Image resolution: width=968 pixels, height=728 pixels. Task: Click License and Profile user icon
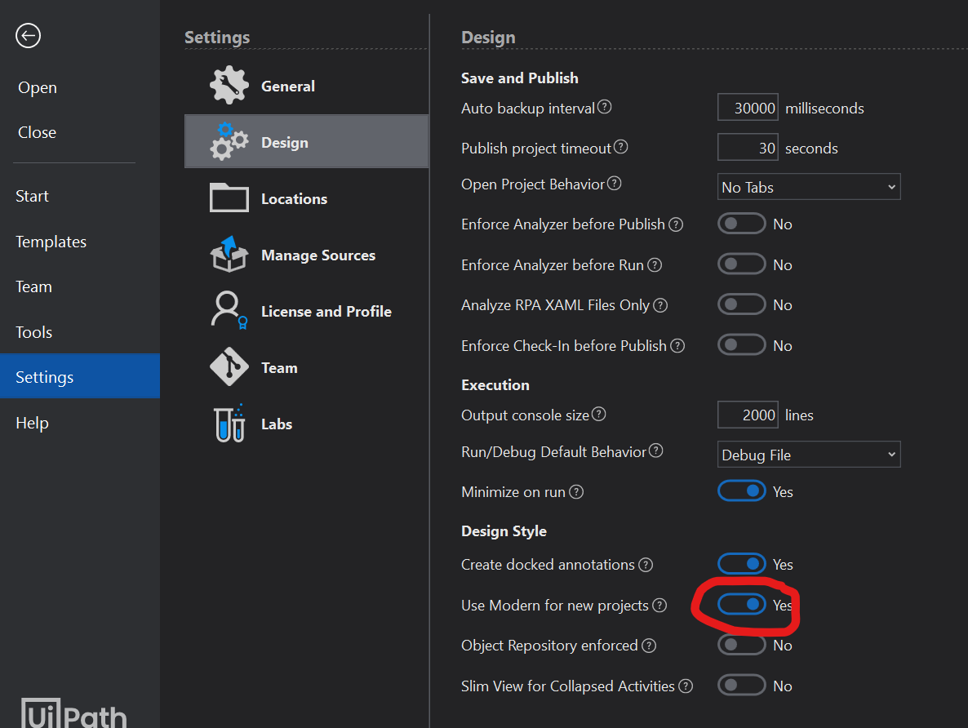229,311
